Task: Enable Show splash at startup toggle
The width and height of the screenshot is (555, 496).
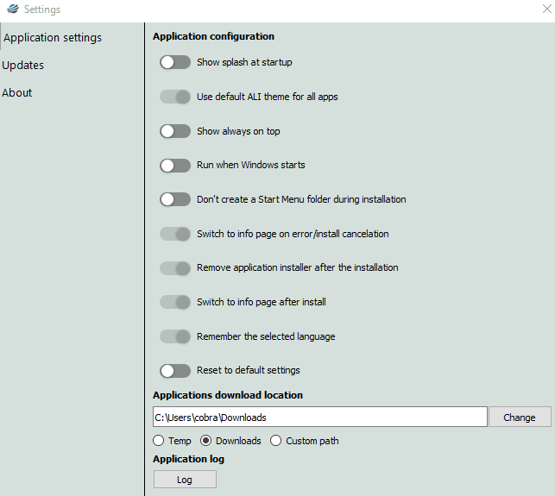Action: point(175,62)
